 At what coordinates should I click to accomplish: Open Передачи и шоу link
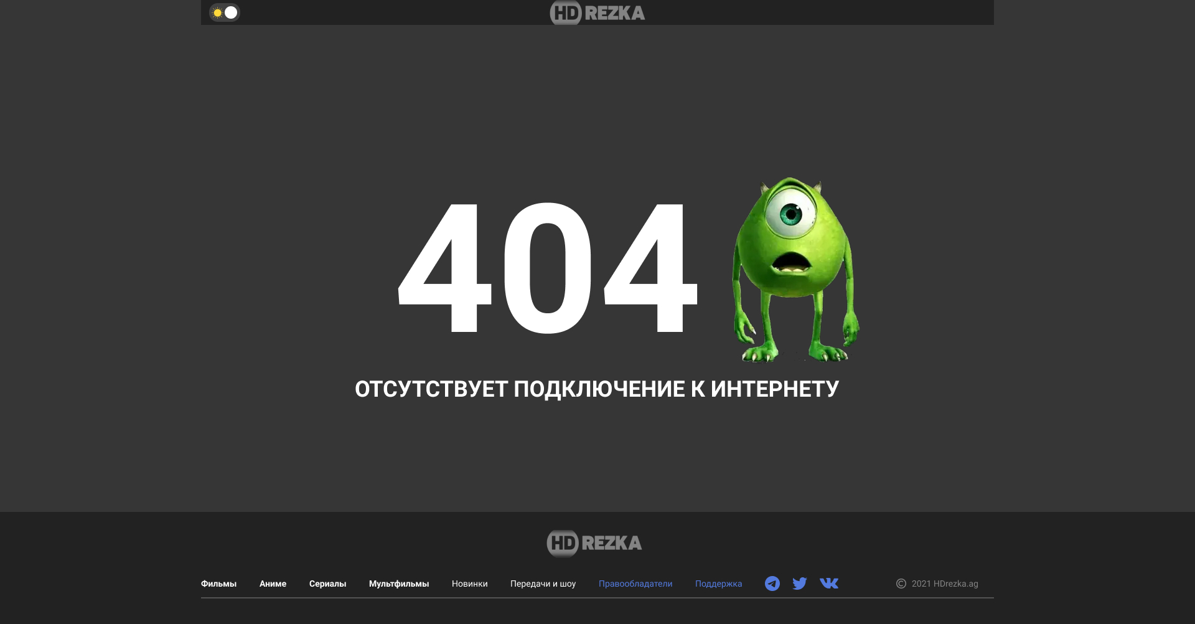[543, 584]
